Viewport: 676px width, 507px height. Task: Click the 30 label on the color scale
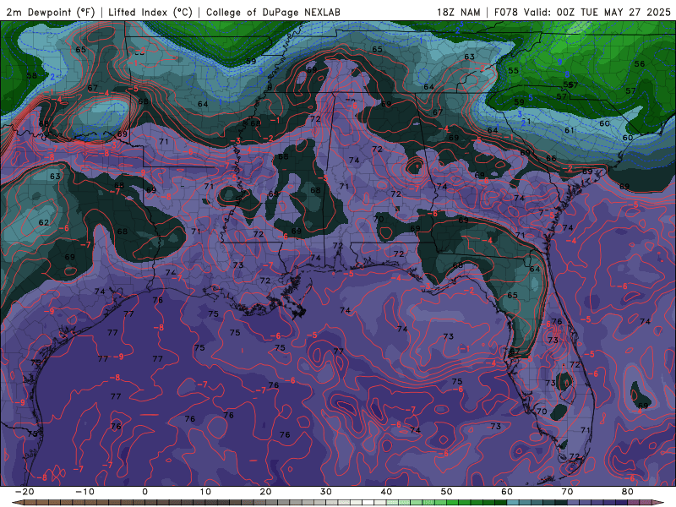[326, 492]
